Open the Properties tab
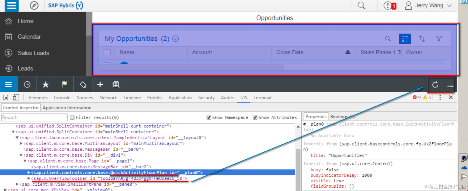 click(316, 117)
